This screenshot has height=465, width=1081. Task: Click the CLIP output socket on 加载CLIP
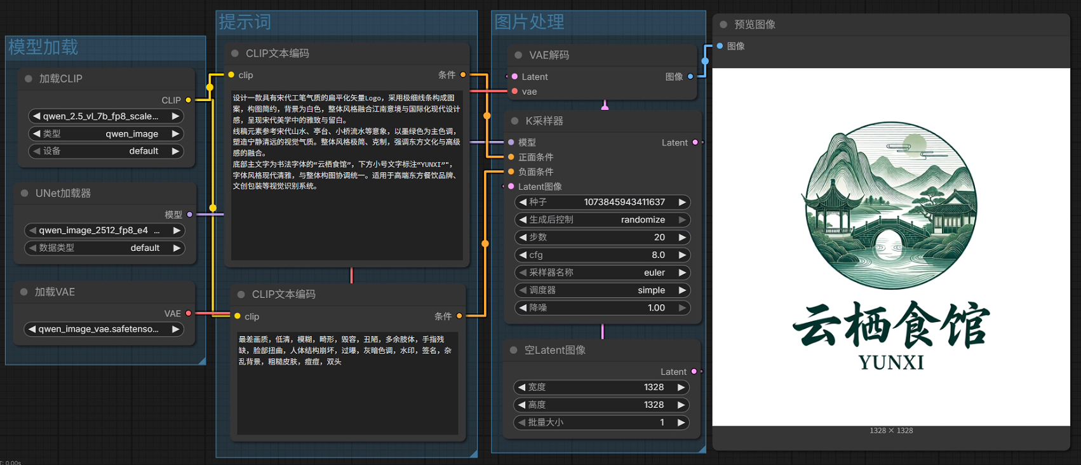189,100
